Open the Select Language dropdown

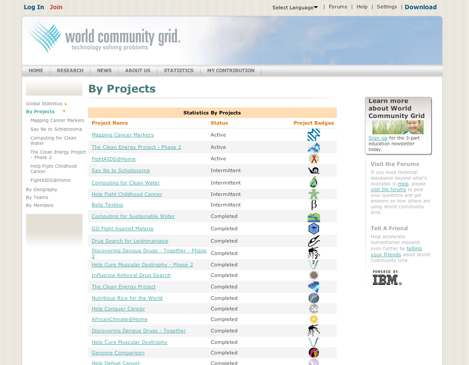[x=295, y=7]
